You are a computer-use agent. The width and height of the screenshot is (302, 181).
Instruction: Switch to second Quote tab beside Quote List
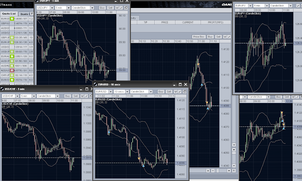24,14
